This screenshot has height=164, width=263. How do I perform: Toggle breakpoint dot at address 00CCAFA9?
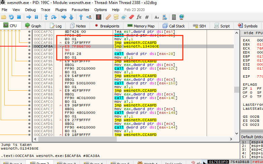[30, 80]
